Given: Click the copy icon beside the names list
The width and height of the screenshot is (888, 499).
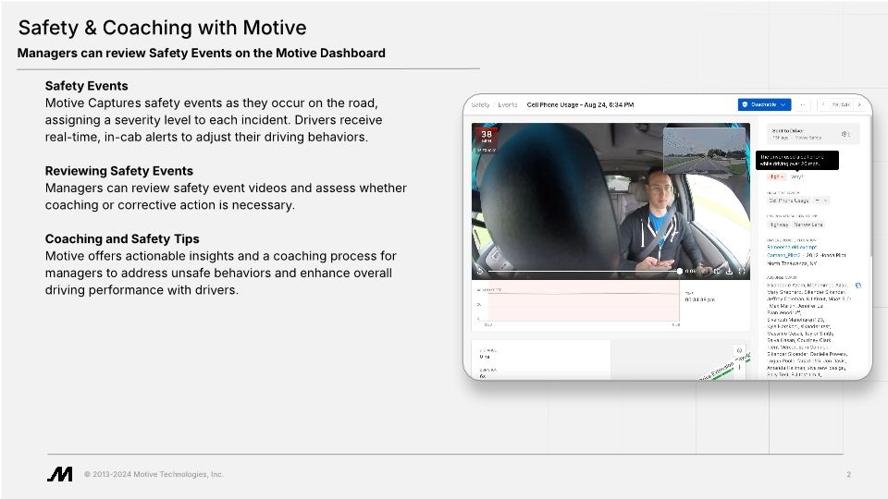Looking at the screenshot, I should [858, 286].
